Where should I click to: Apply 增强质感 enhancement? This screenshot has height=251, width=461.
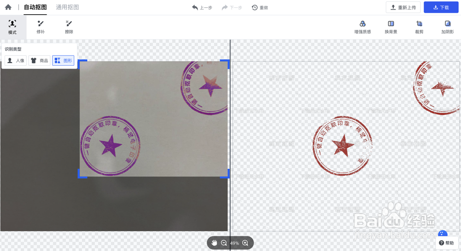(362, 27)
